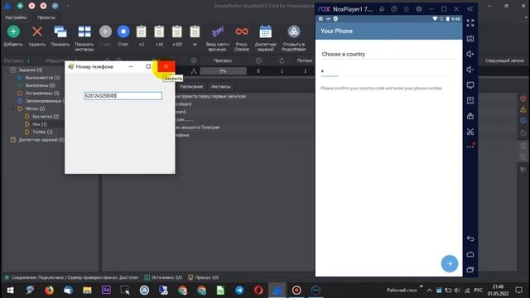Open the Проекты menu tab
Screen dimensions: 530x298
46,17
